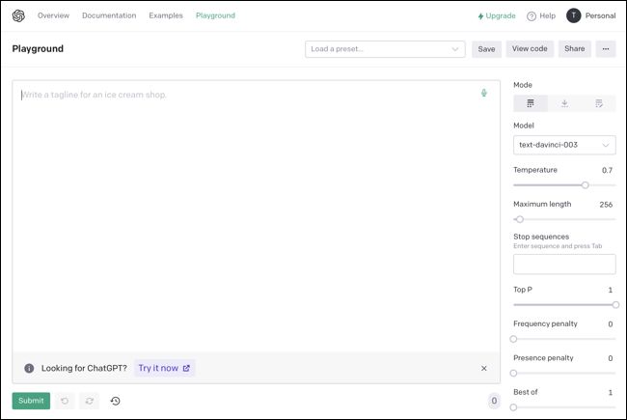Click the microphone icon in prompt box
Screen dimensions: 627x420
[x=484, y=94]
